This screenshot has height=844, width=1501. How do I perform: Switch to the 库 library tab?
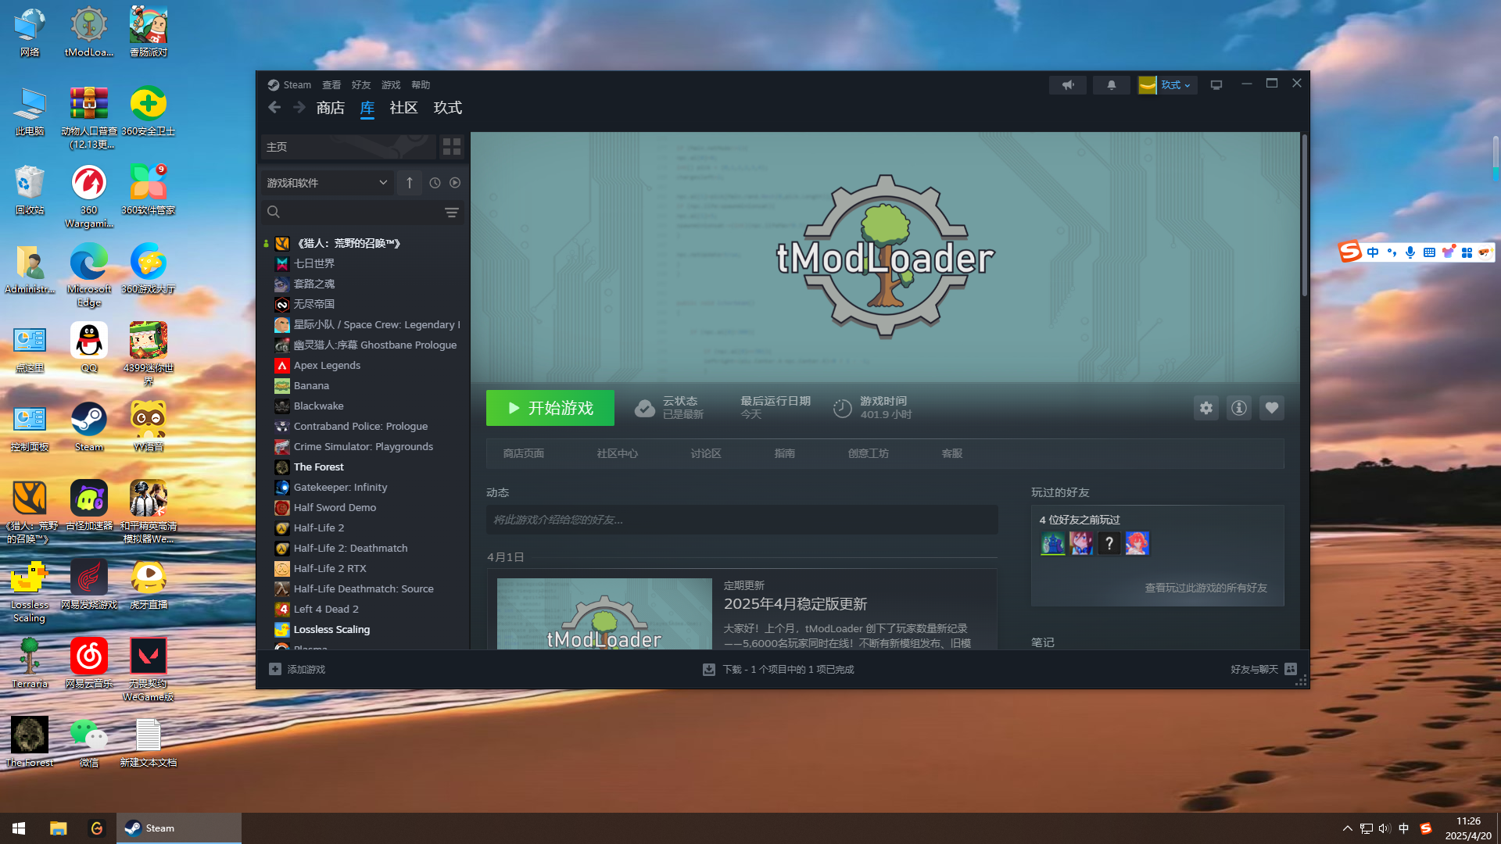367,108
